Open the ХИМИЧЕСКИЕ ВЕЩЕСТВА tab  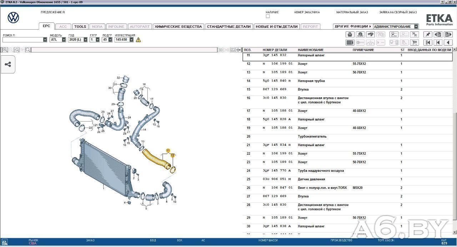178,26
